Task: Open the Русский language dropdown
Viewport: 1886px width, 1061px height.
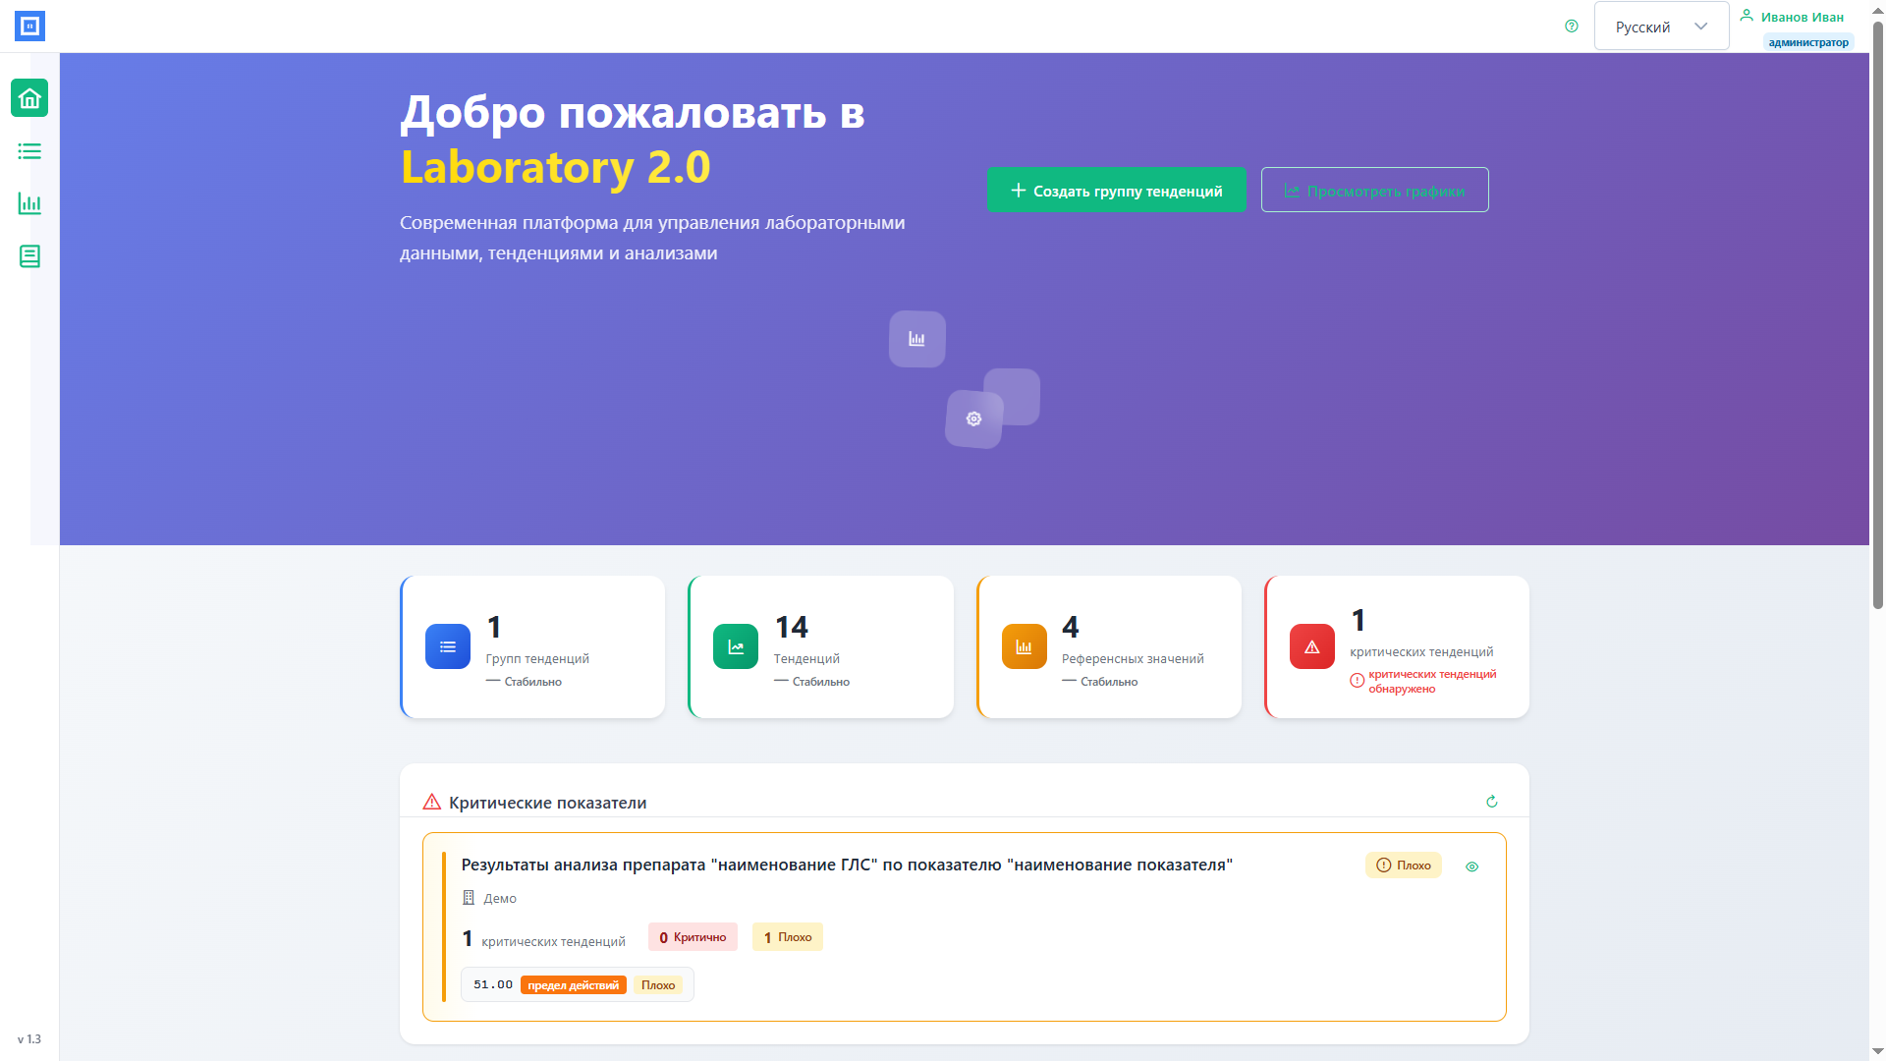Action: 1660,26
